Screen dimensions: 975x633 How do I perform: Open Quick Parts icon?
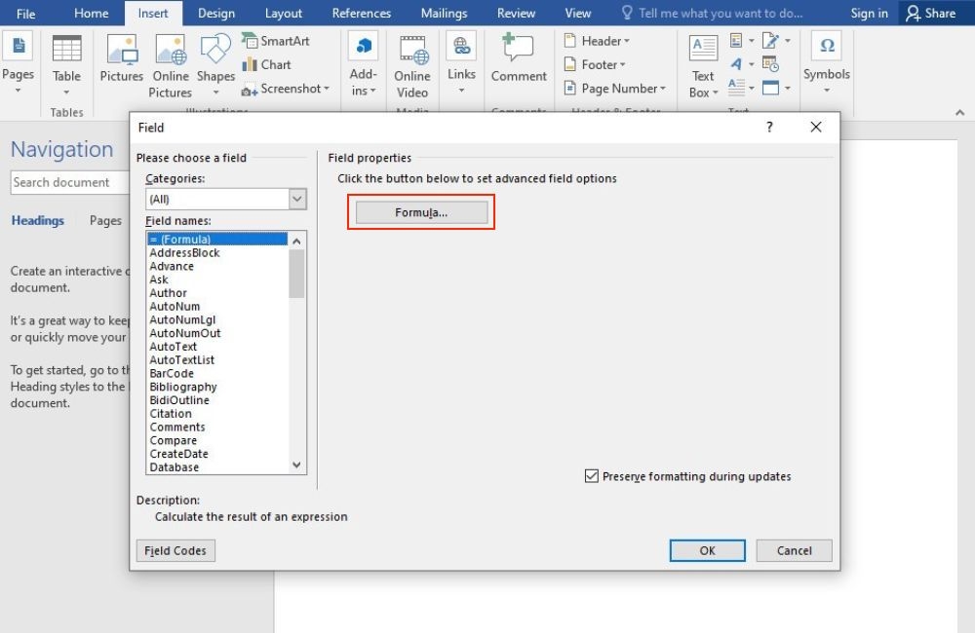pos(735,41)
